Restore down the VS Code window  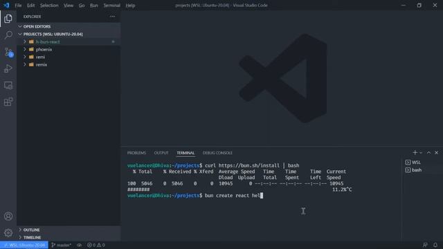coord(419,6)
